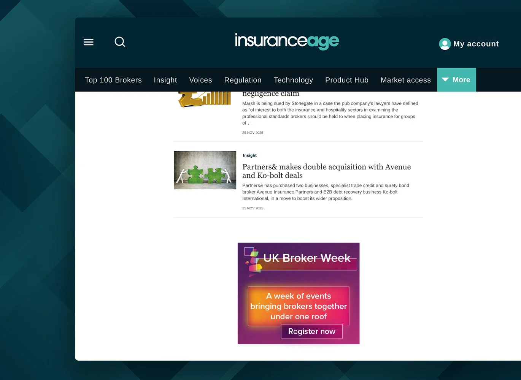
Task: Open the Top 100 Brokers section
Action: pyautogui.click(x=113, y=80)
